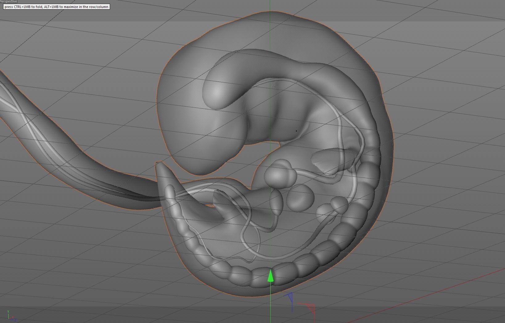Grab the green Y-axis move arrow
Screen dimensions: 505x323
(270, 276)
